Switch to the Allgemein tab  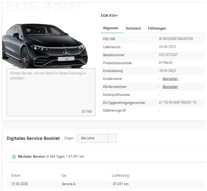point(111,28)
